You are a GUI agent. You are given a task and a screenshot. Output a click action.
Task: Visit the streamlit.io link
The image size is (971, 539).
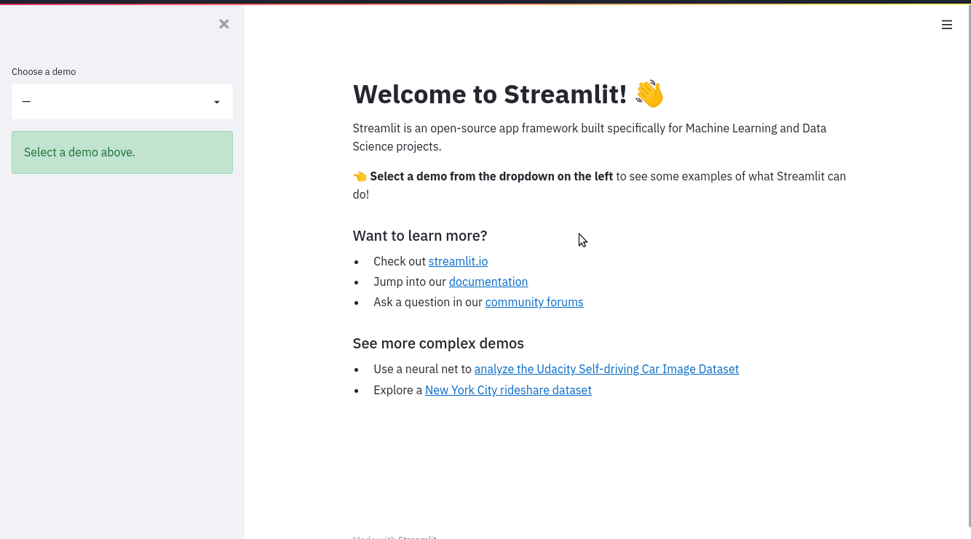click(x=458, y=261)
